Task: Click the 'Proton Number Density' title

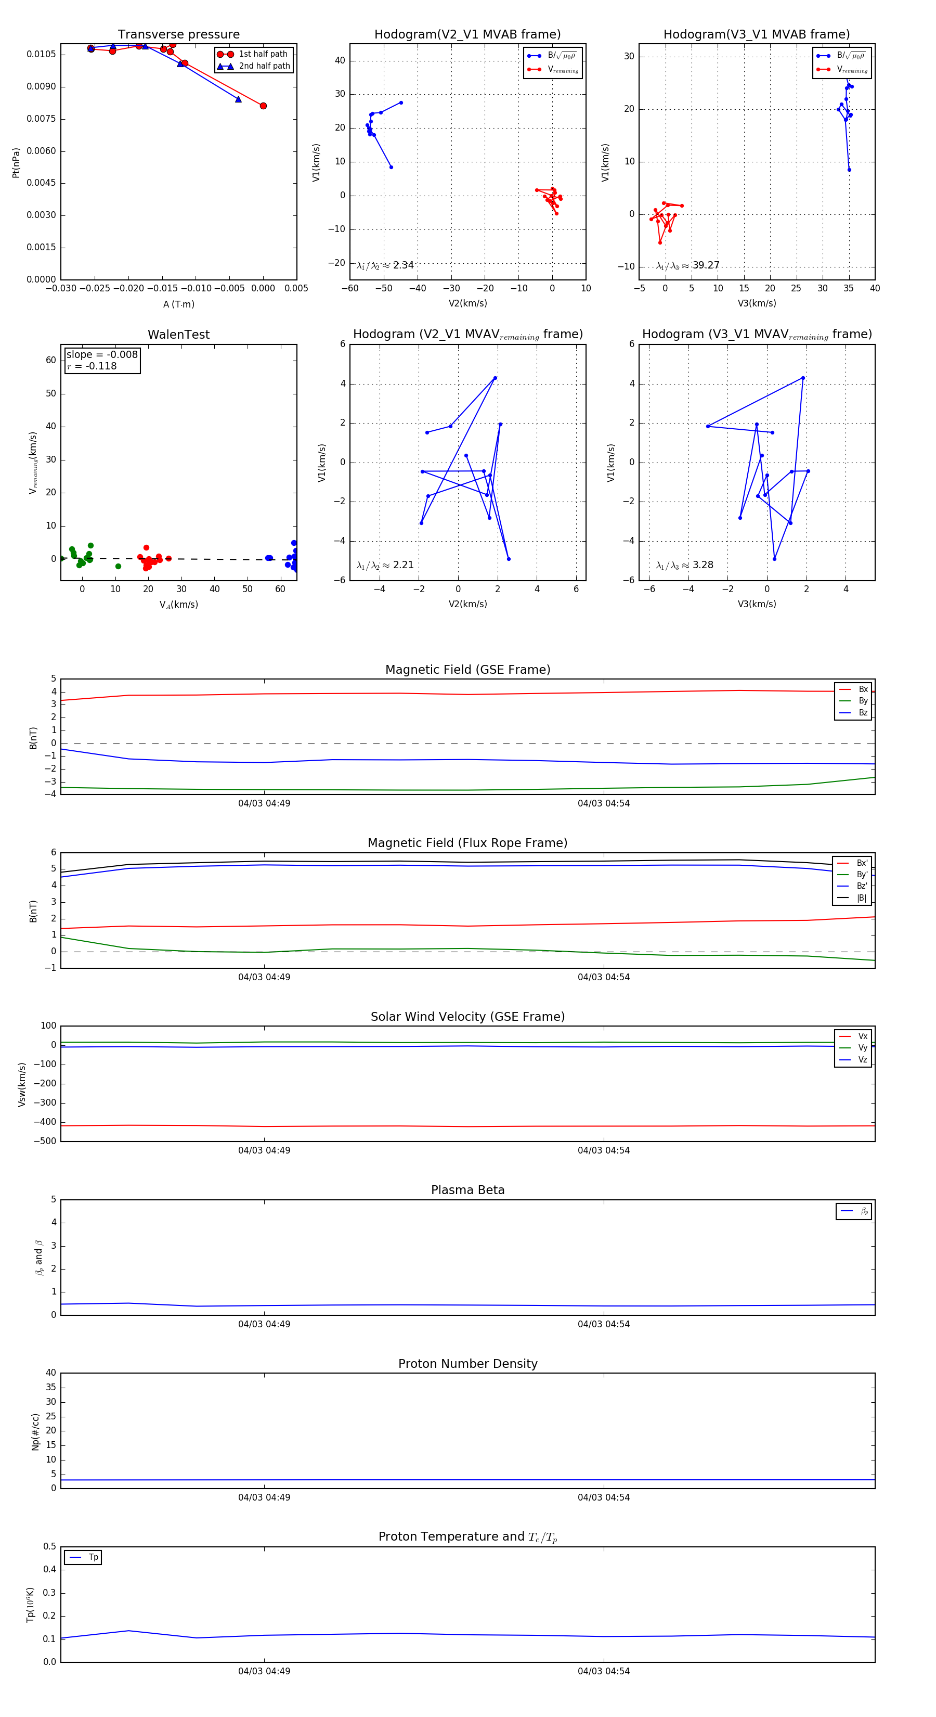Action: pos(467,1364)
